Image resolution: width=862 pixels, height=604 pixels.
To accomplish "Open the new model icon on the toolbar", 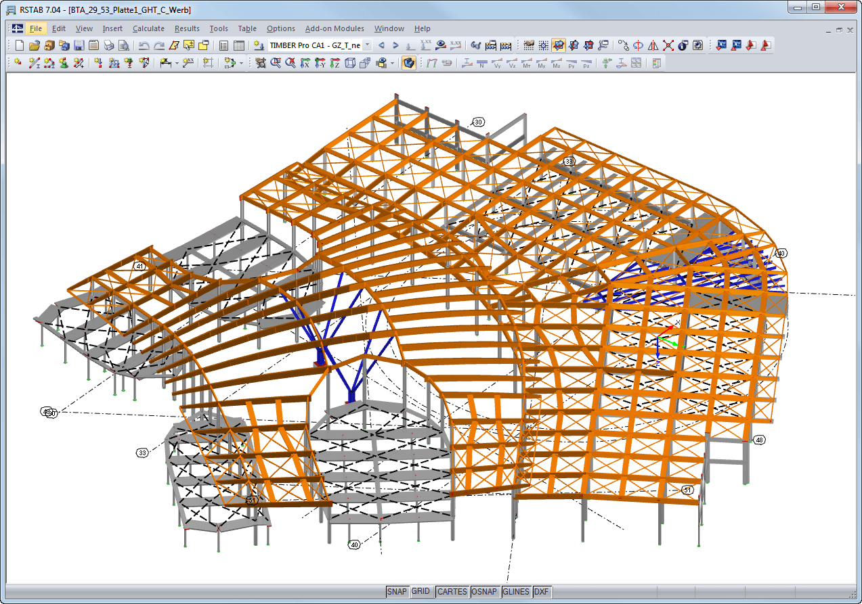I will (18, 45).
